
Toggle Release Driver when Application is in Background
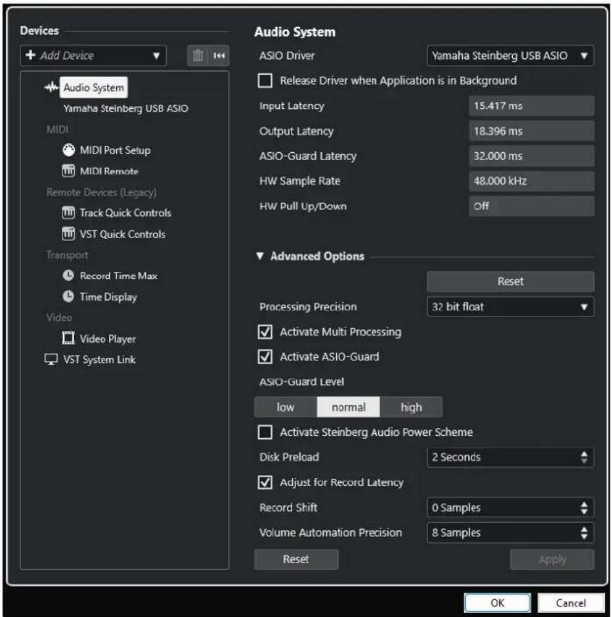click(x=265, y=80)
